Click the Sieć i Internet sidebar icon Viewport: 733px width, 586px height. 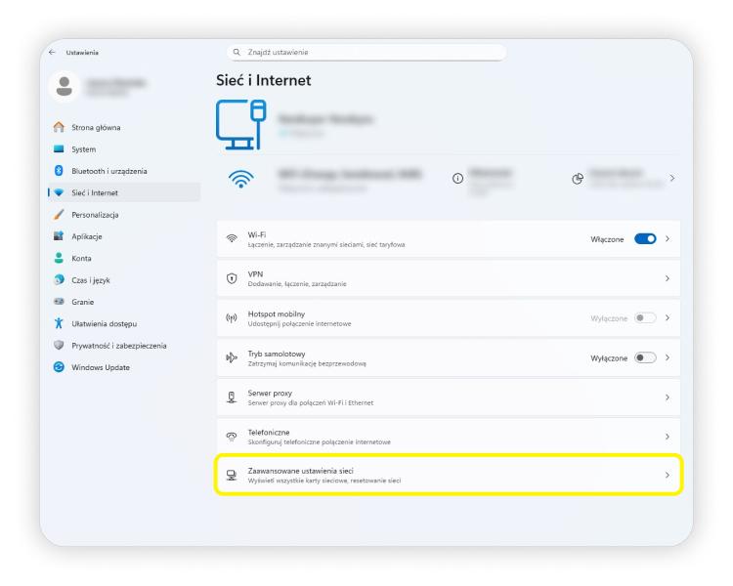[59, 192]
